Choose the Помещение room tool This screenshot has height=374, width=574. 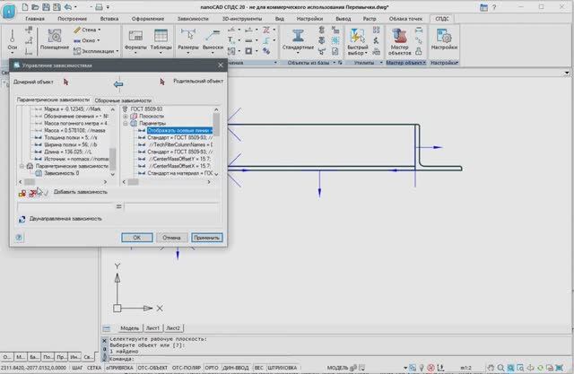coord(54,39)
